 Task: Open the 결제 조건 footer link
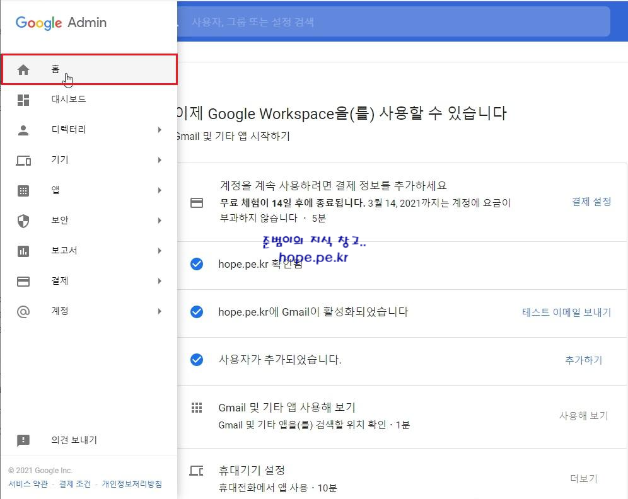tap(75, 485)
